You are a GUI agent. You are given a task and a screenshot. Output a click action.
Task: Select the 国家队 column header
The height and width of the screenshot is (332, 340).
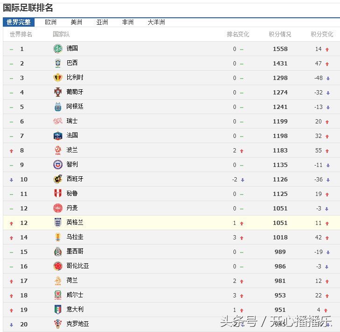pyautogui.click(x=61, y=34)
